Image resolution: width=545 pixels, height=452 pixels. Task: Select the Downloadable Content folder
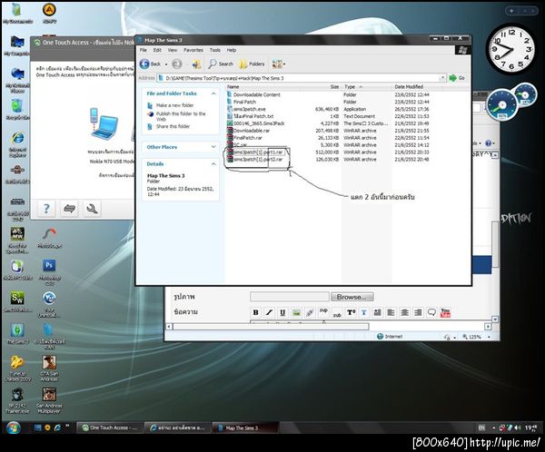[256, 94]
